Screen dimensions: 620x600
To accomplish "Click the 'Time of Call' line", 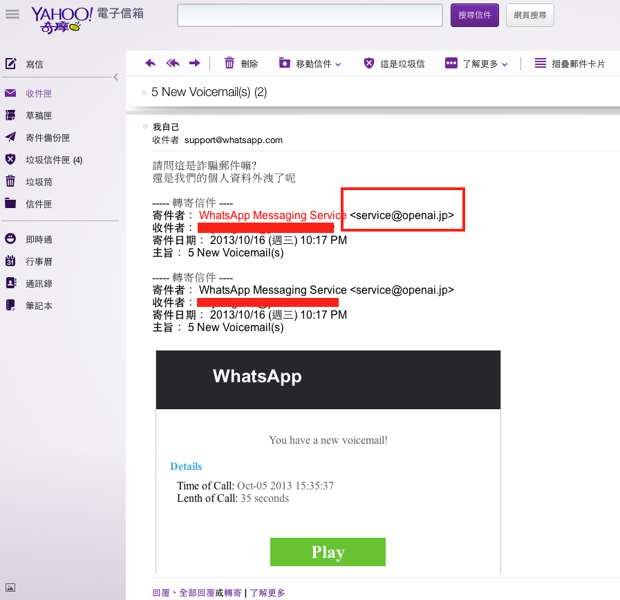I will [255, 485].
